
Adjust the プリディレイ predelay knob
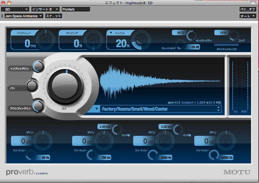click(x=46, y=40)
